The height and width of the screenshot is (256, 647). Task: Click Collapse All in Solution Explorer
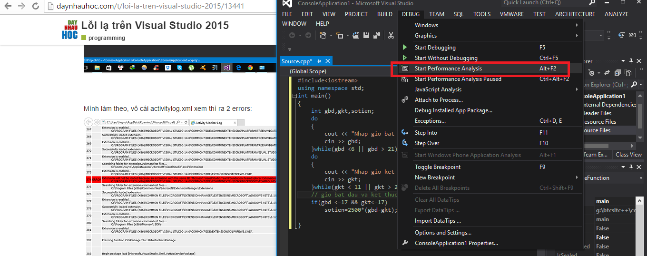coord(617,73)
